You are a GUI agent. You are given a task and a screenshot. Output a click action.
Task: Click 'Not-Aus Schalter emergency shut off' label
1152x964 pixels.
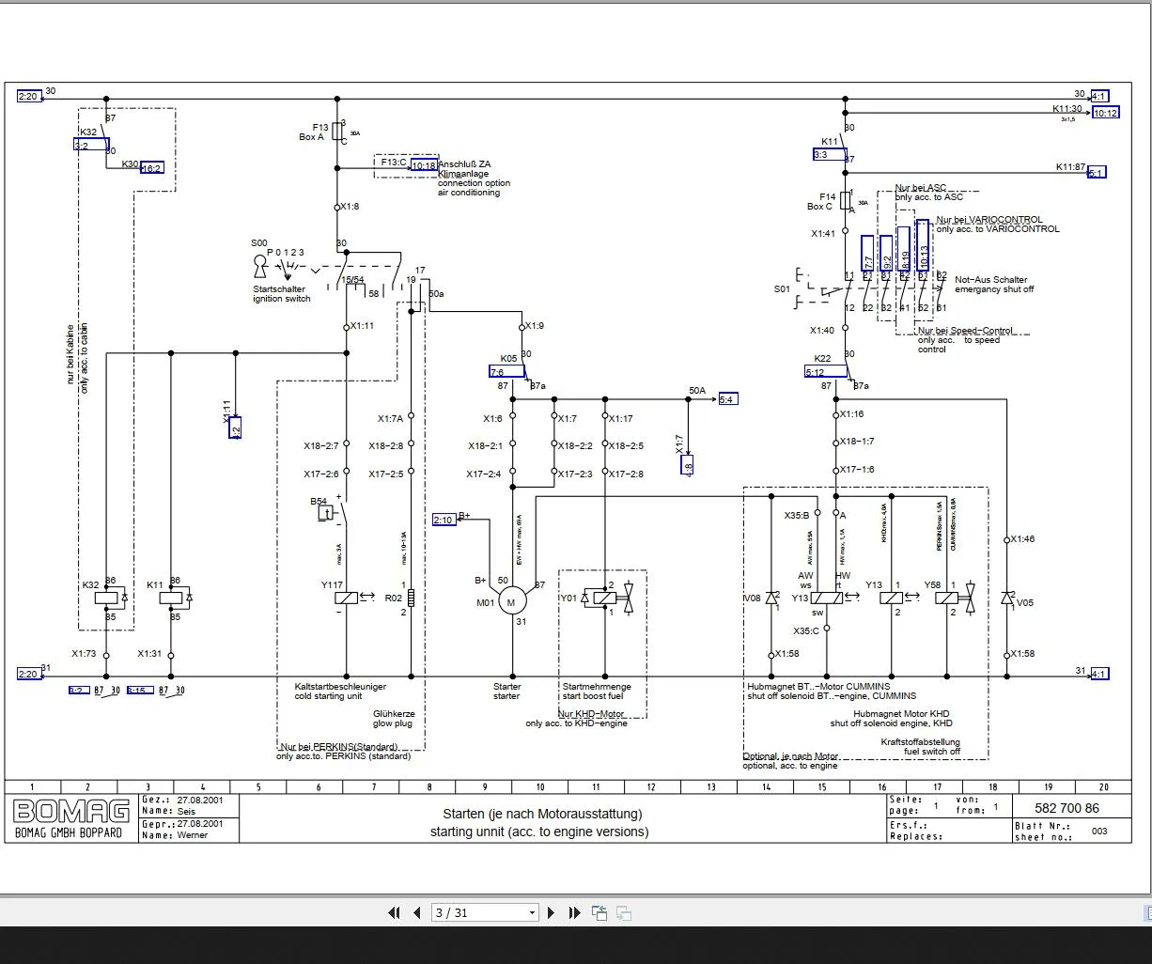[994, 284]
